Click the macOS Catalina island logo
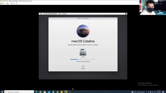The image size is (166, 93). coord(83,31)
